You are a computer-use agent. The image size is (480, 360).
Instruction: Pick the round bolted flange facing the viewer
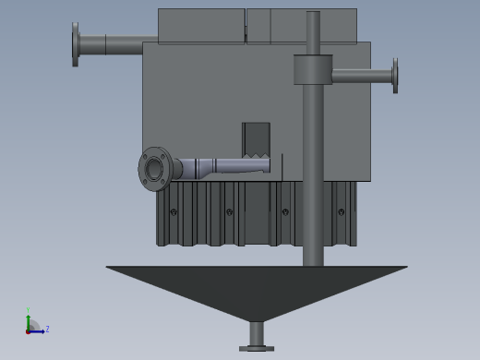(155, 169)
